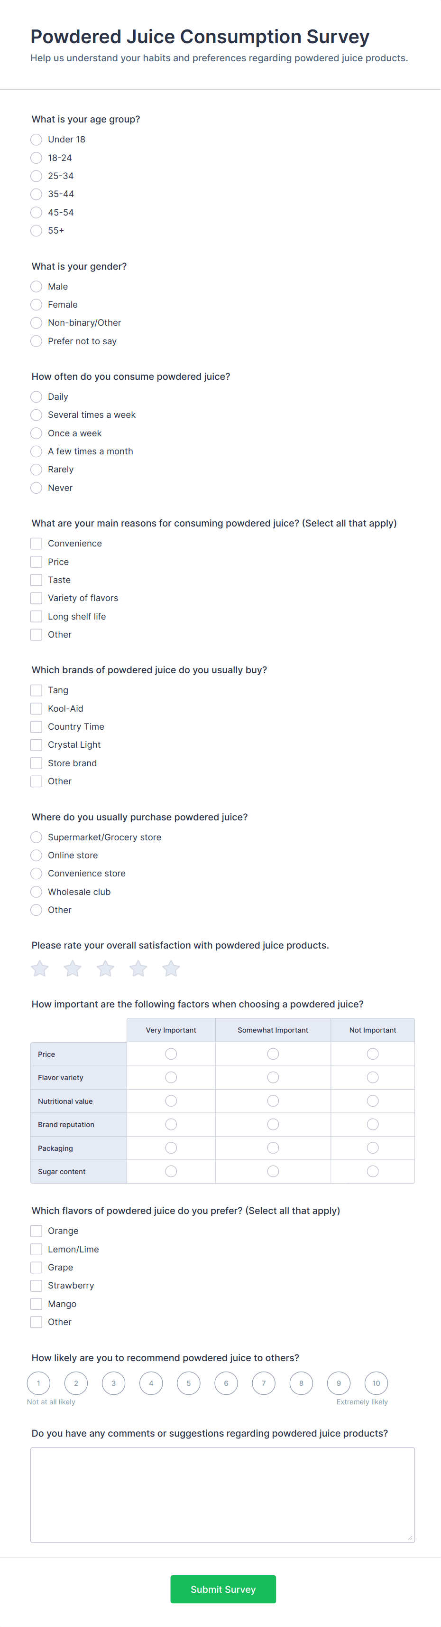Mark Price as Very Important
This screenshot has width=441, height=1627.
coord(171,1053)
